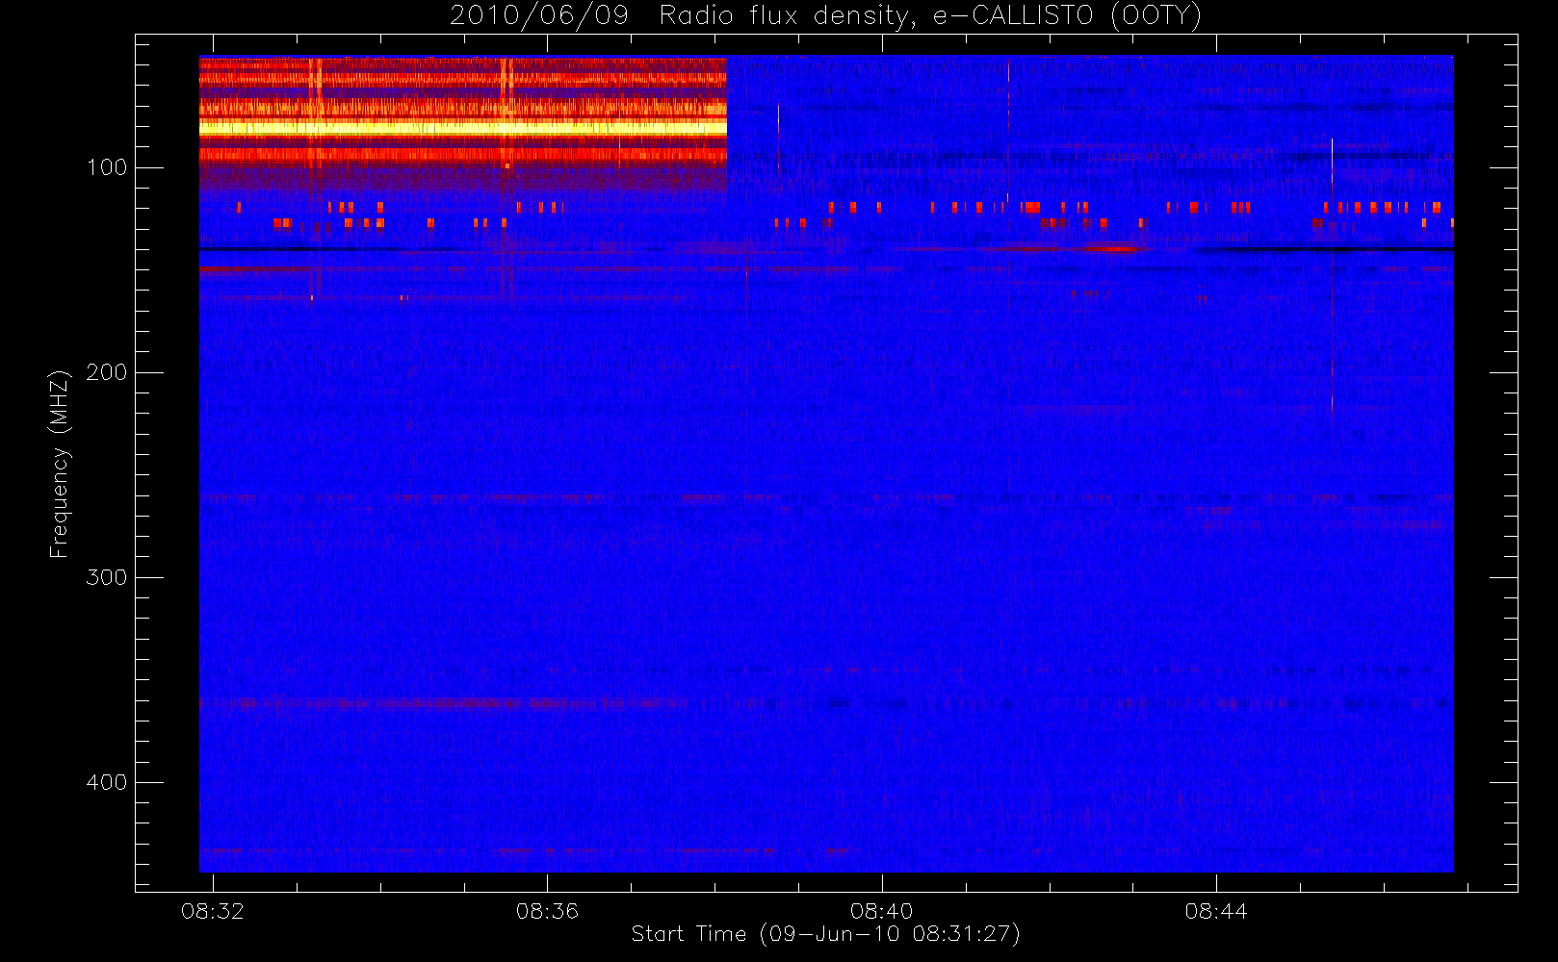Click the '08:32' time tick label
The width and height of the screenshot is (1558, 962).
[x=213, y=911]
